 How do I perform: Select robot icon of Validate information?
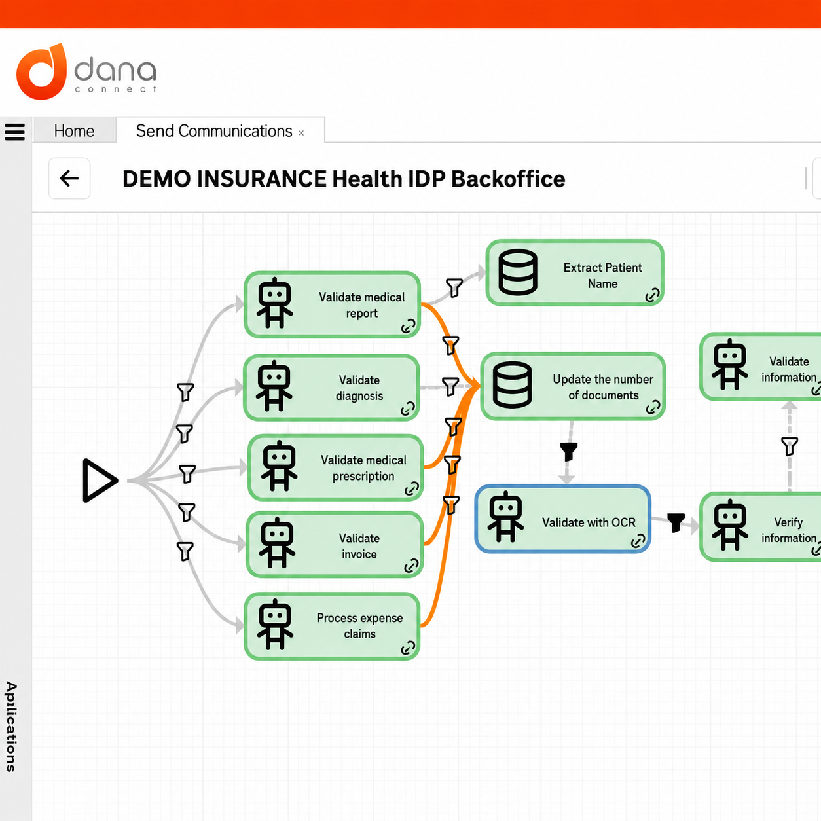(x=729, y=365)
